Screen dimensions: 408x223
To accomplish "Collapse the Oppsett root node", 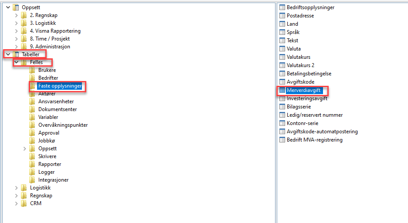I will click(8, 7).
